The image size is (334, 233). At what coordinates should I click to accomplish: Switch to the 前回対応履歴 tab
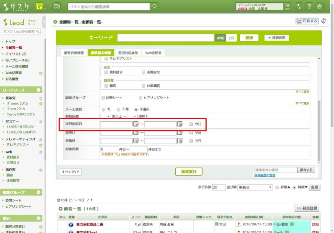point(128,53)
